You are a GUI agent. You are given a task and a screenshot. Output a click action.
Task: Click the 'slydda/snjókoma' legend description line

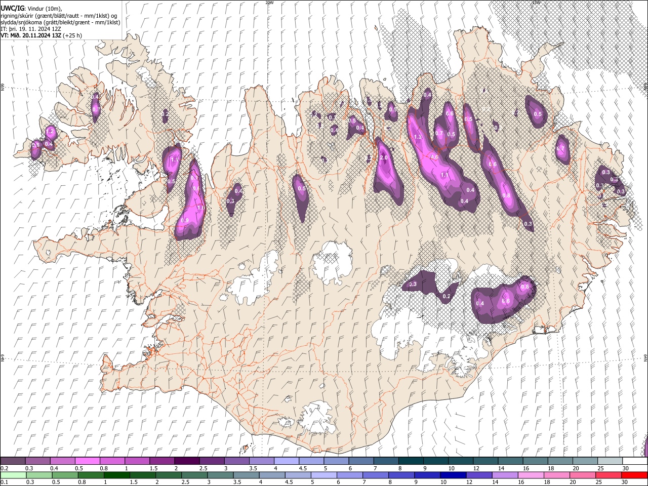[60, 22]
